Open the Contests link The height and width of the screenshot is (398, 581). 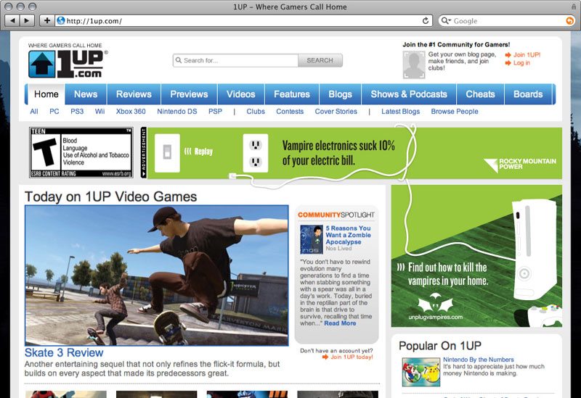(x=290, y=112)
